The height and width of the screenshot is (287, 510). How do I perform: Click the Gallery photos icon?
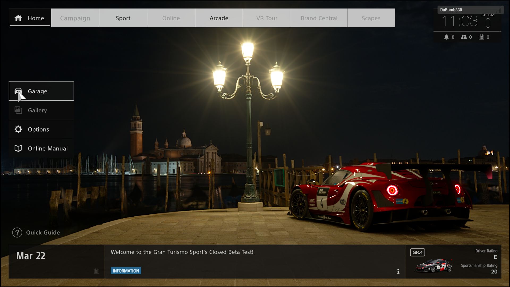tap(18, 110)
